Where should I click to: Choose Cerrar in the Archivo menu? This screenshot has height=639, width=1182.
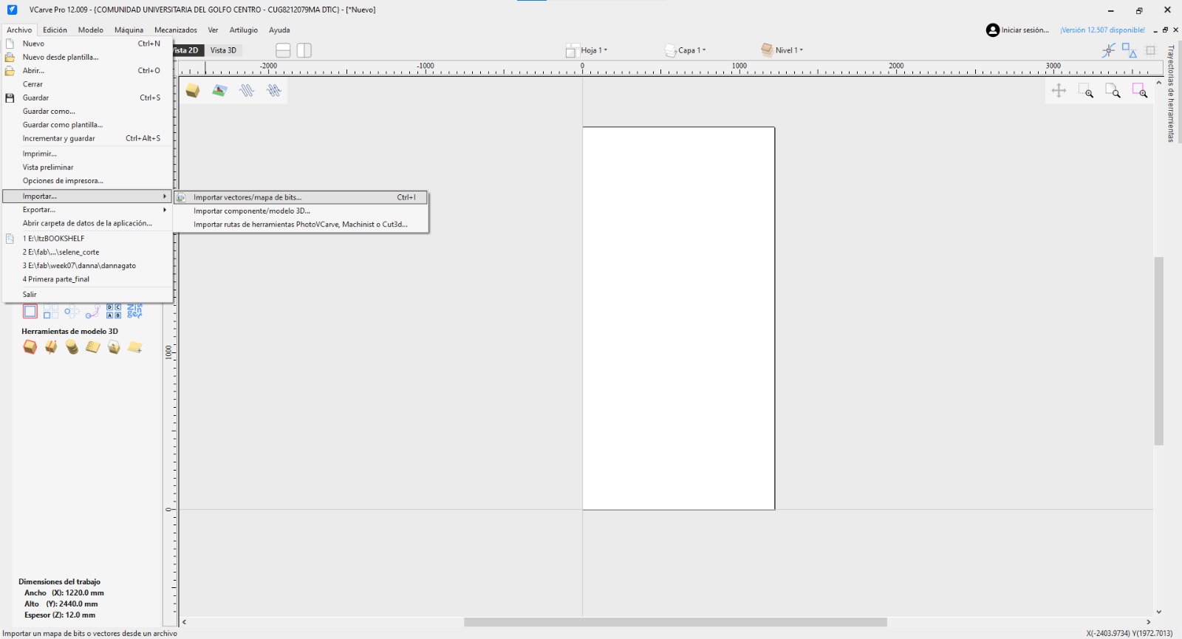coord(88,84)
